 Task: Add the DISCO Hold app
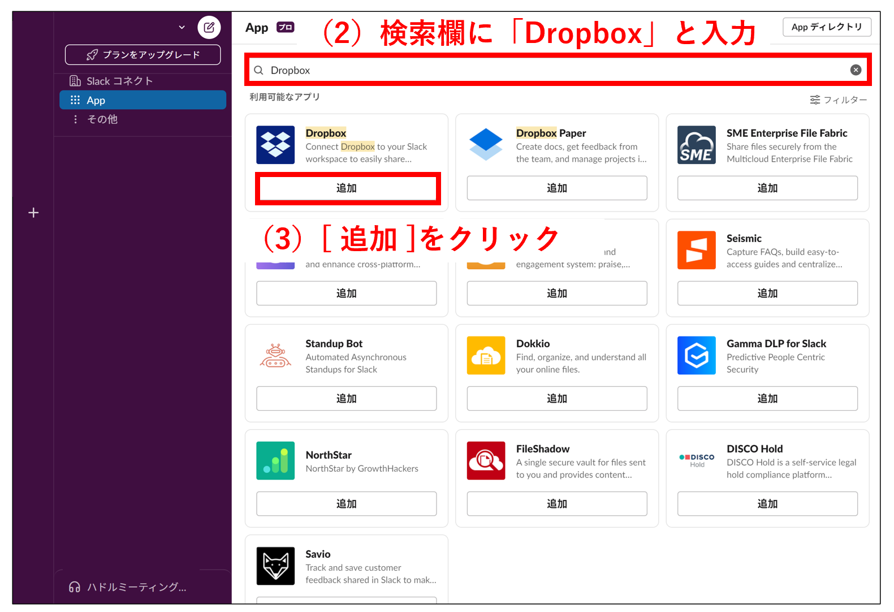tap(767, 503)
